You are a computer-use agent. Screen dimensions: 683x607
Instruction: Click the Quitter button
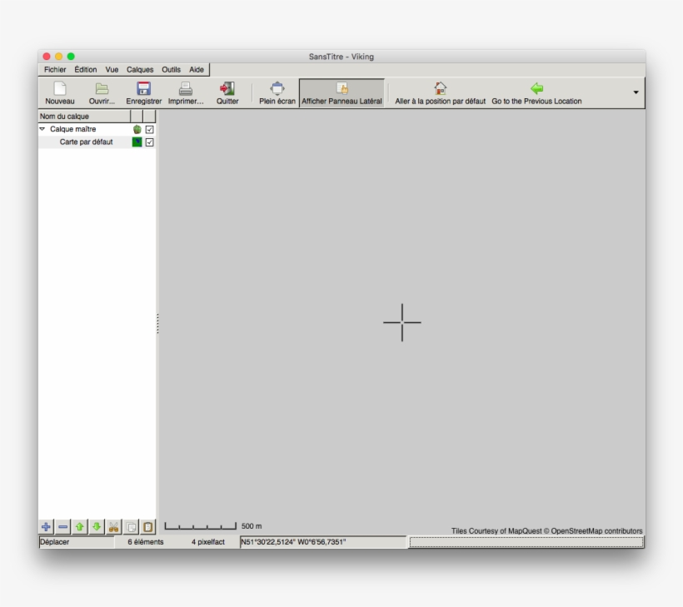point(227,93)
